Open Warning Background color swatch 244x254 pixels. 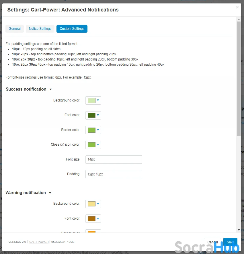pyautogui.click(x=91, y=204)
